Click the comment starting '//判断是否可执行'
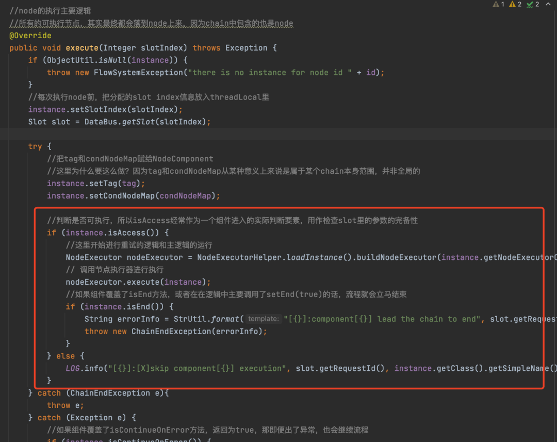The height and width of the screenshot is (442, 557). tap(232, 220)
